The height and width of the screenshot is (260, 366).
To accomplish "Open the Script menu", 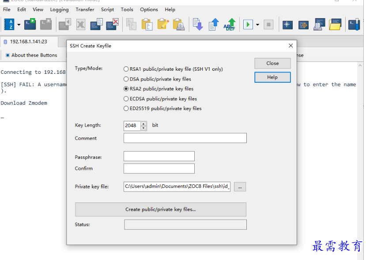I will (x=107, y=10).
